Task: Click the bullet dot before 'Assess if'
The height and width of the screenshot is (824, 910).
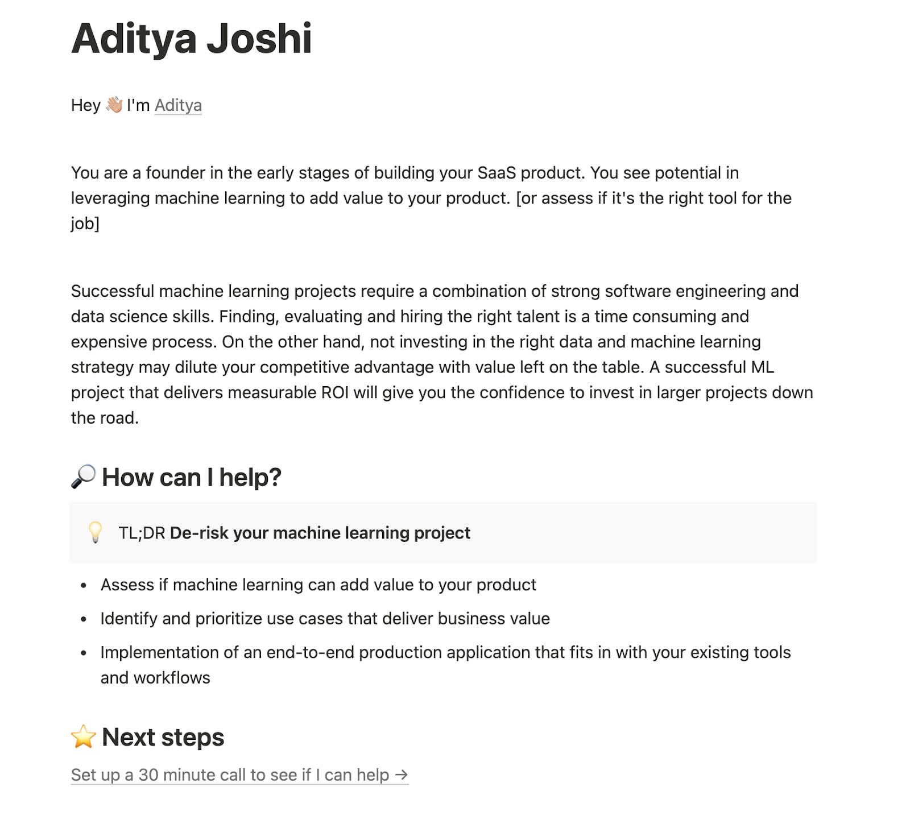Action: [x=84, y=585]
